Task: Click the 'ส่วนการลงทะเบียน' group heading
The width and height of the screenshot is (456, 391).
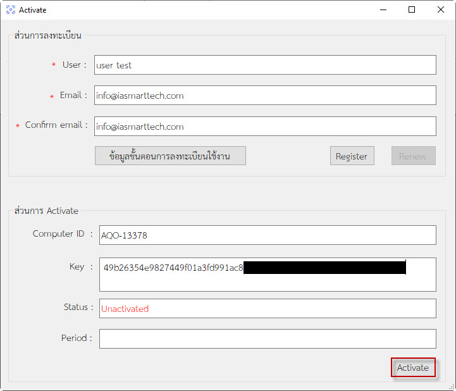Action: [x=48, y=35]
